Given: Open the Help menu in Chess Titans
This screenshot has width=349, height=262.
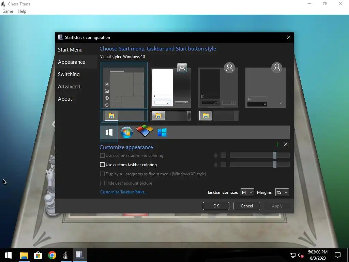Looking at the screenshot, I should (x=22, y=11).
